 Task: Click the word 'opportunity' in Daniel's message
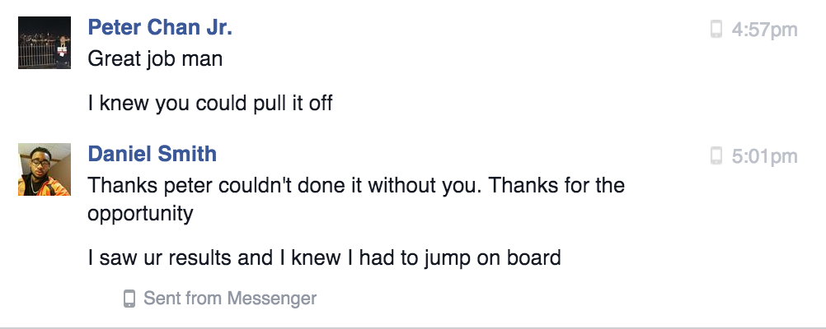tap(140, 215)
